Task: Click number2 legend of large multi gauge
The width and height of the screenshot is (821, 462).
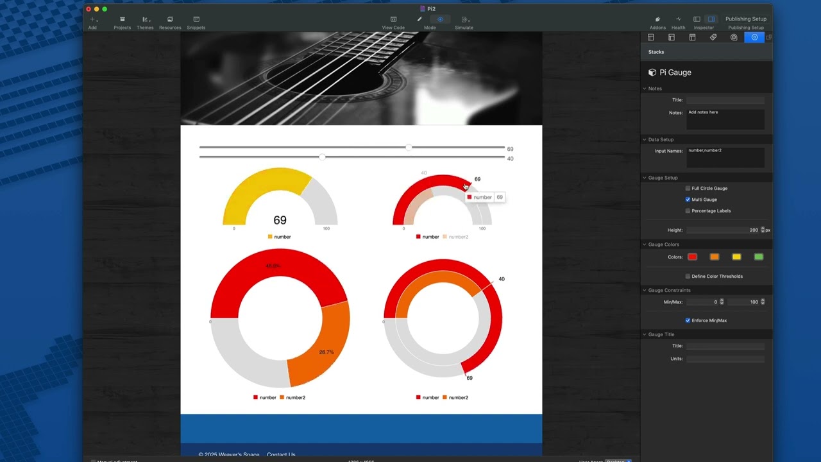Action: coord(455,398)
